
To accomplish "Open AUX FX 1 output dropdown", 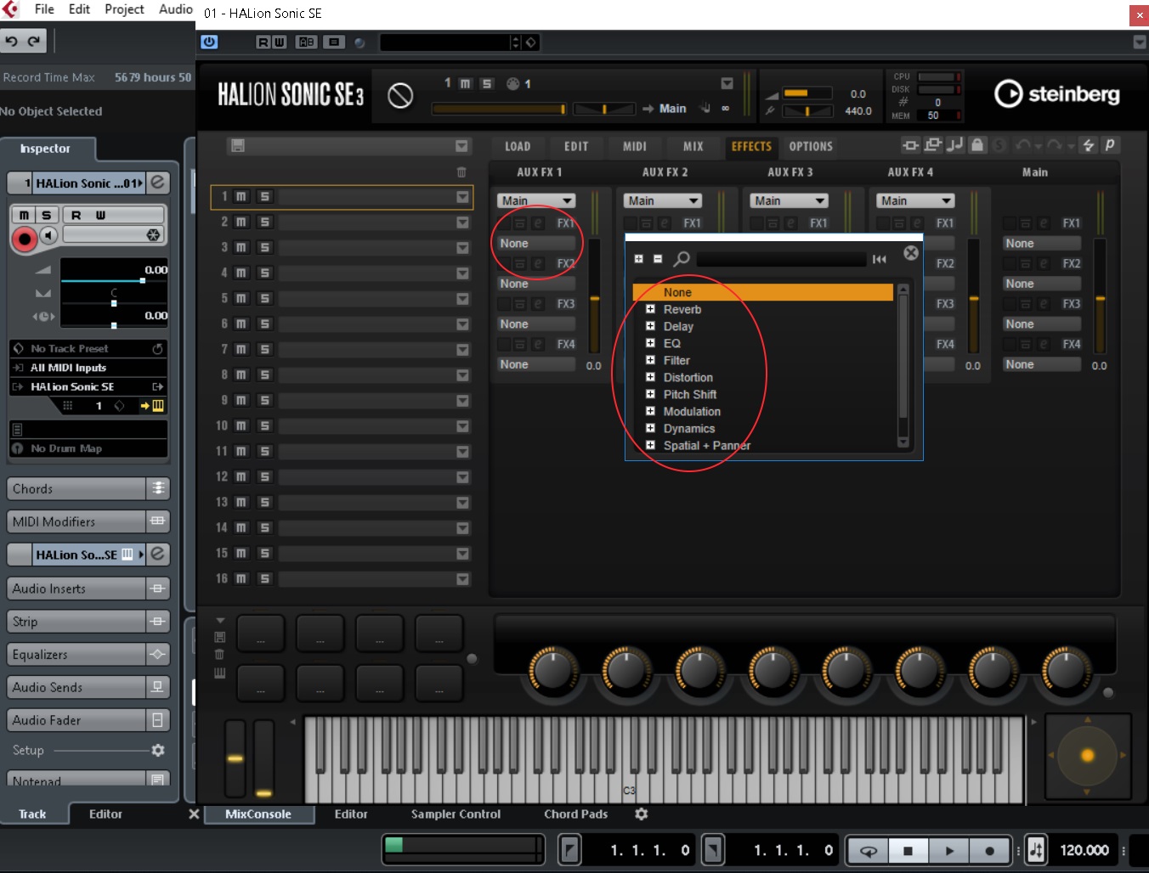I will (536, 201).
